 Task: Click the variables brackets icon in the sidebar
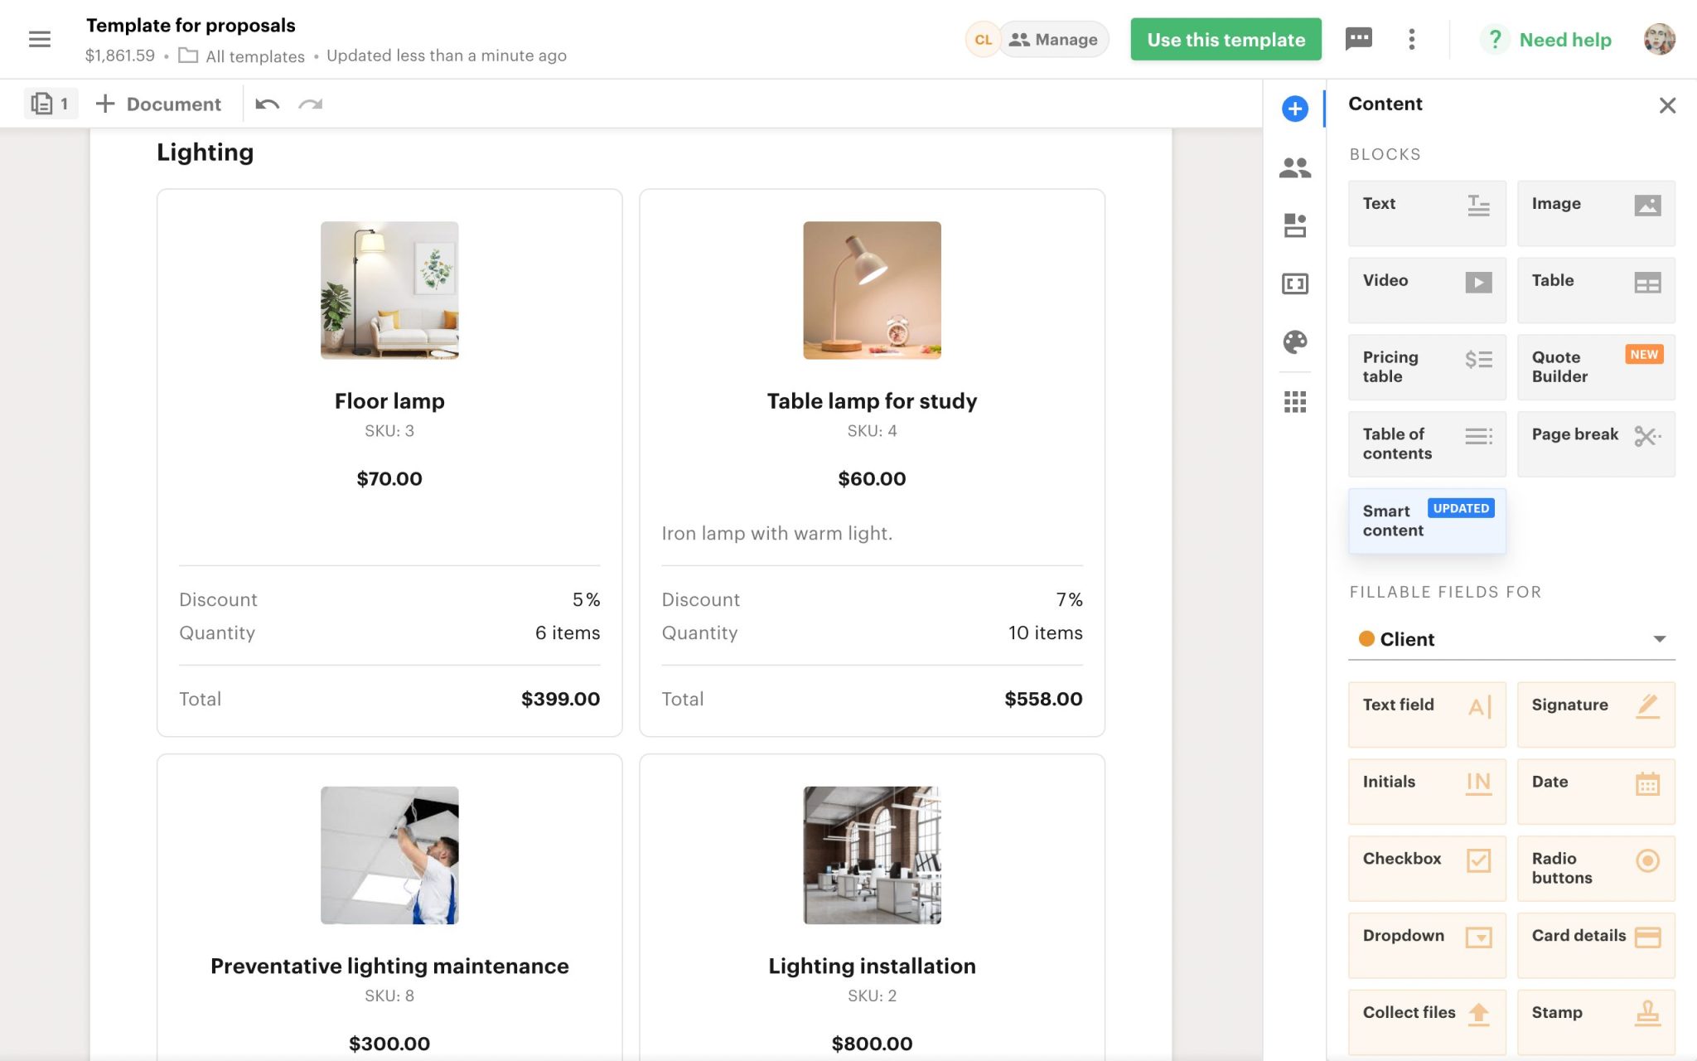[x=1295, y=283]
